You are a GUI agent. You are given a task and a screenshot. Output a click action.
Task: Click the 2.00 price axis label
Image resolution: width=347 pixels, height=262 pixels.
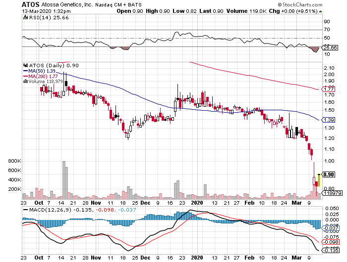coord(329,75)
